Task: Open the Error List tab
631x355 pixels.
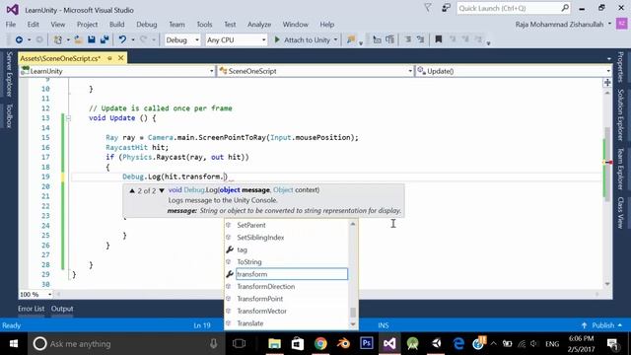Action: [31, 309]
